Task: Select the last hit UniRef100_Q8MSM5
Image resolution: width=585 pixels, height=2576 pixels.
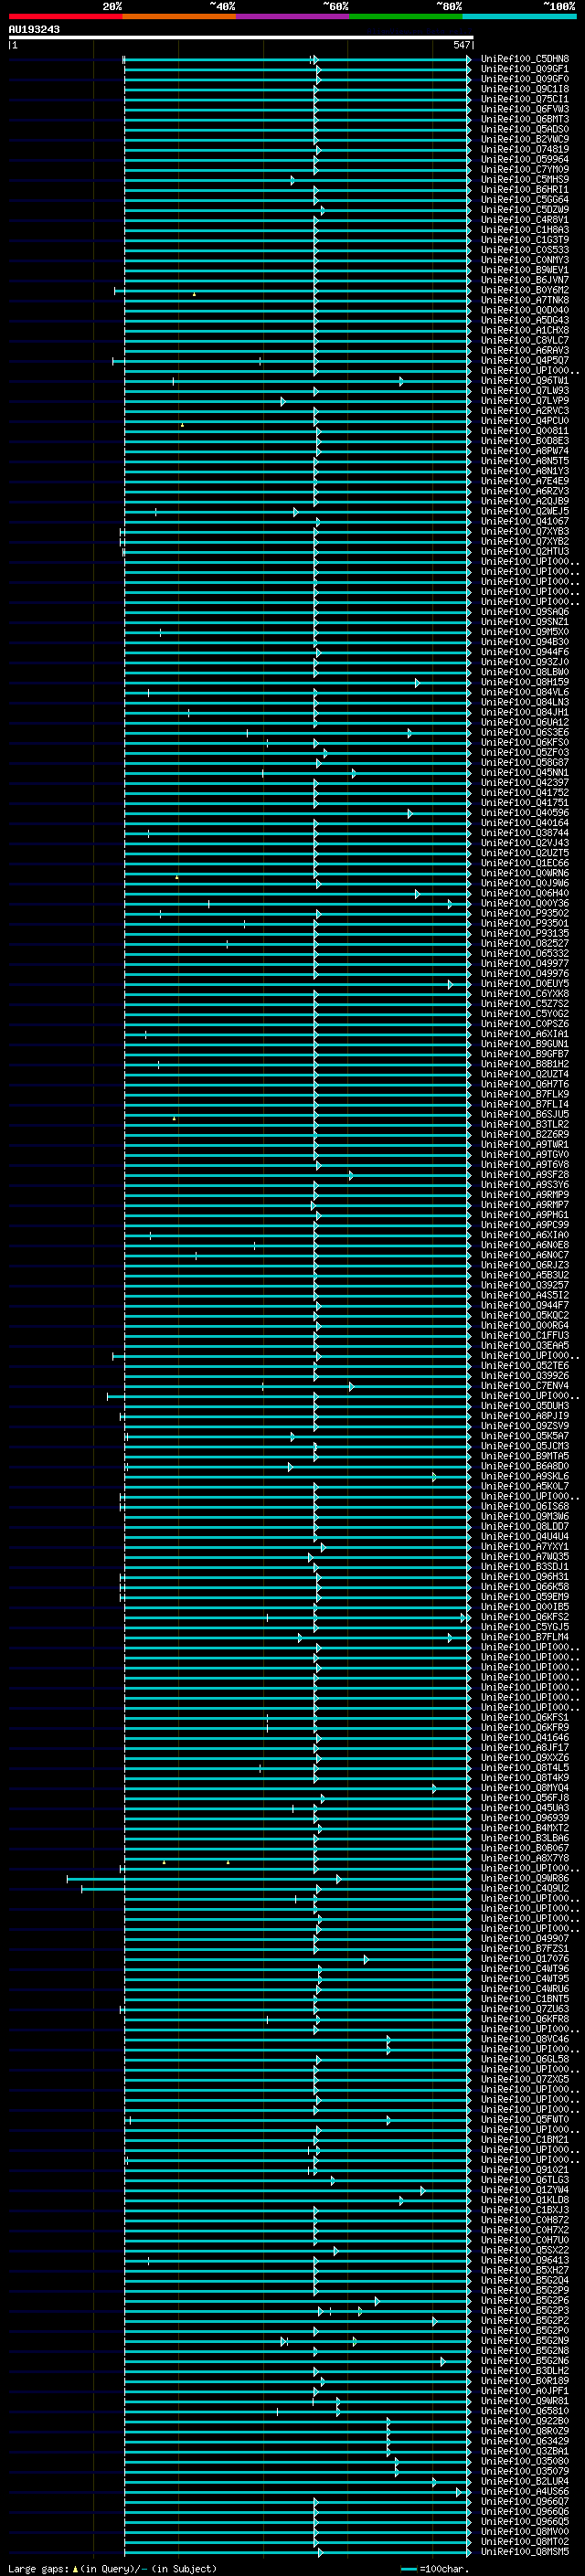Action: pyautogui.click(x=525, y=2552)
